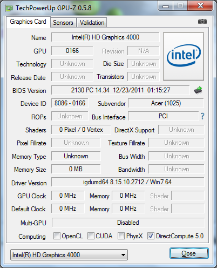Screen dimensions: 217x268
Task: Open the Intel HD Graphics 4000 dropdown
Action: pyautogui.click(x=69, y=255)
